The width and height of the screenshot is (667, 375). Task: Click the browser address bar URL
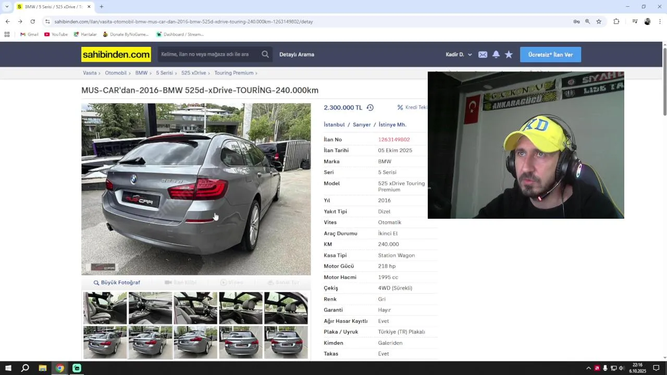click(183, 21)
